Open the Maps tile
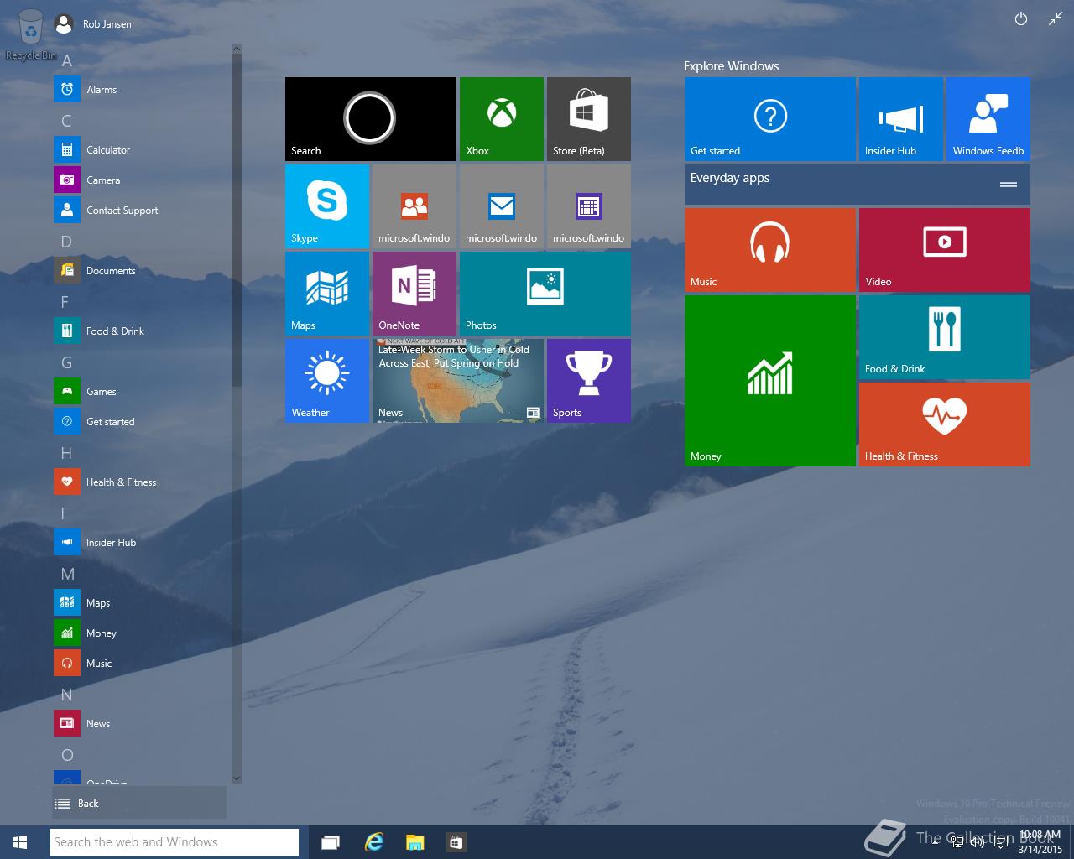Viewport: 1074px width, 859px height. pyautogui.click(x=327, y=294)
